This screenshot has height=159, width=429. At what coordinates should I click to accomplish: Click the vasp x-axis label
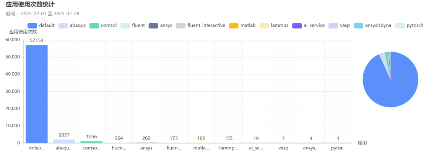point(283,148)
